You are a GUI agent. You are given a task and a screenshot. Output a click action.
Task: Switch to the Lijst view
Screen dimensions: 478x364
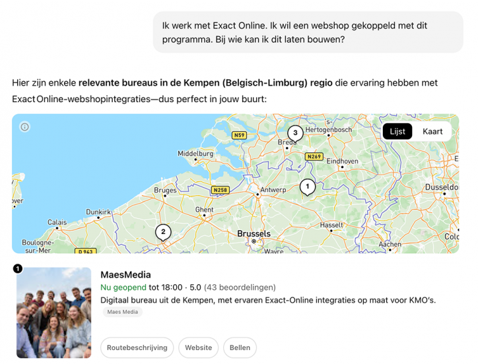[397, 132]
